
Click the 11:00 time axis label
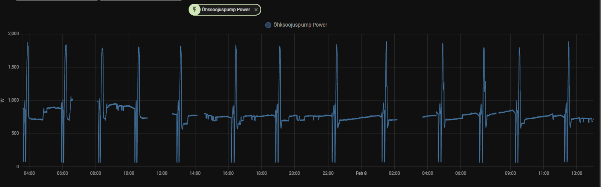544,173
